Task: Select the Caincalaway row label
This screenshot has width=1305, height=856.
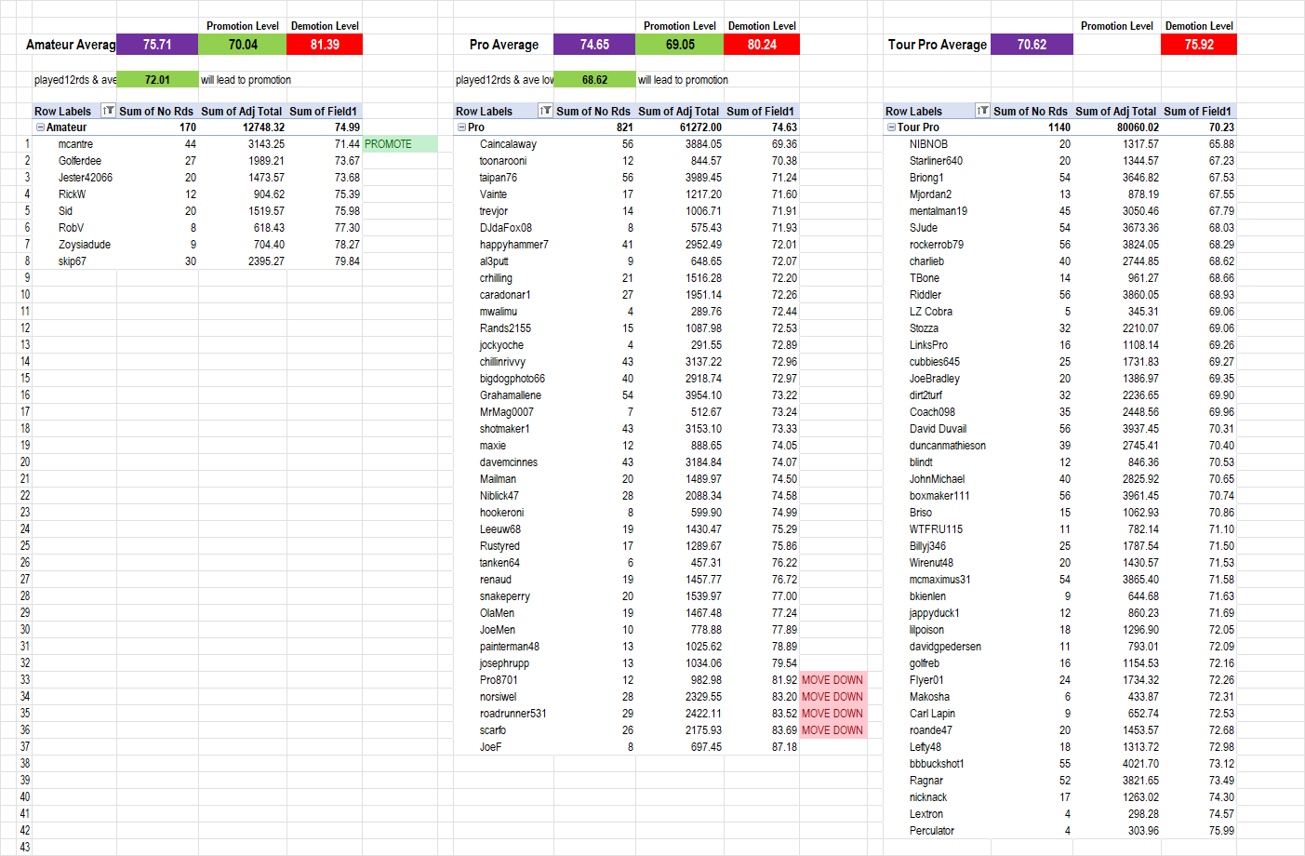Action: (508, 144)
